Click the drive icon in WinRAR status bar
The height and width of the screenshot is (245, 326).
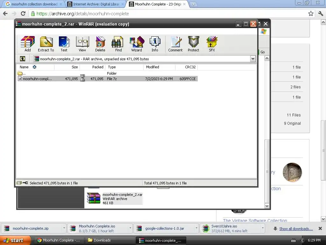tap(19, 183)
